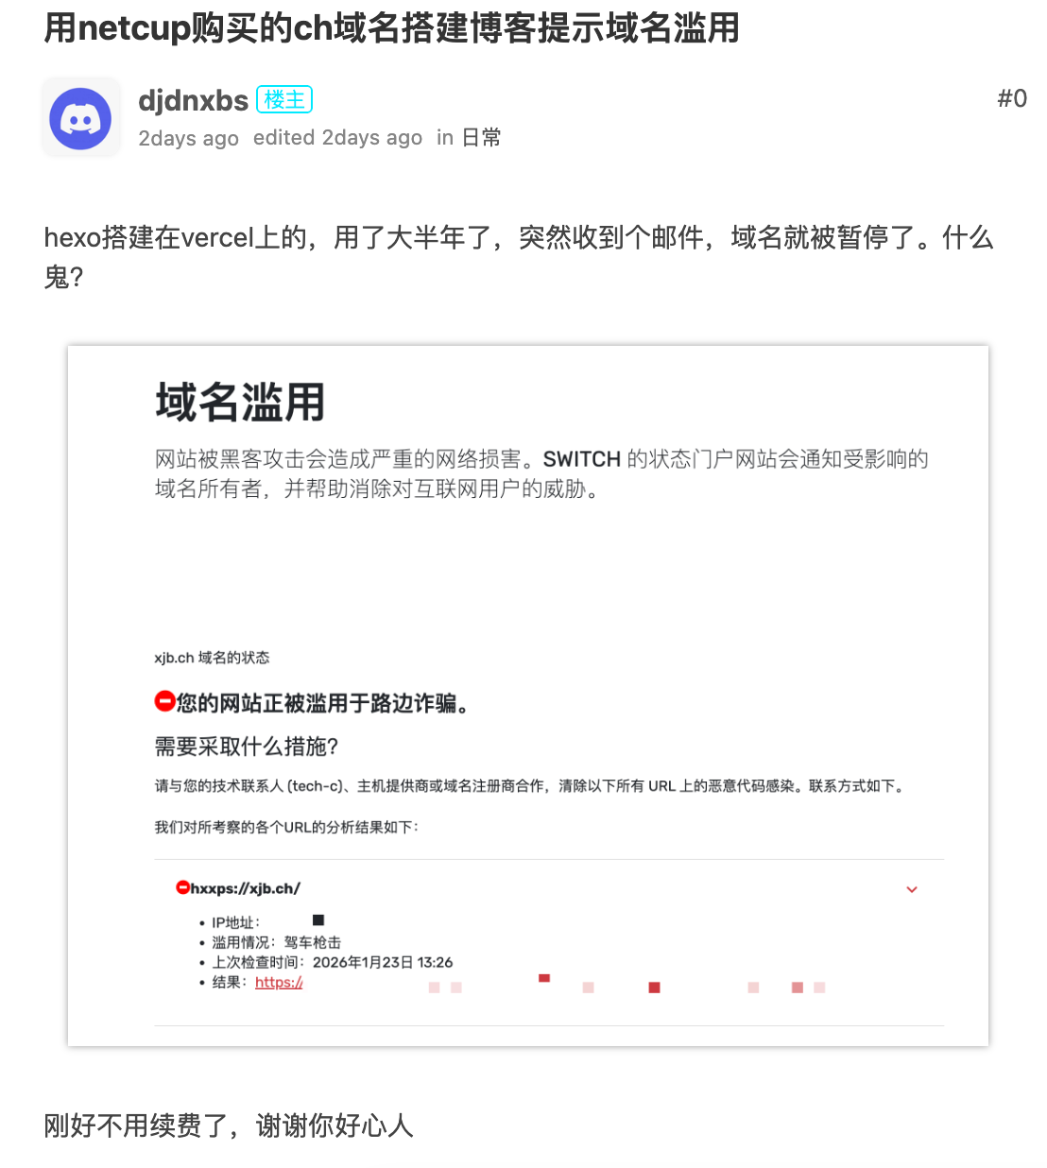Image resolution: width=1047 pixels, height=1168 pixels.
Task: Click the 楼主 badge next to the username
Action: tap(284, 99)
